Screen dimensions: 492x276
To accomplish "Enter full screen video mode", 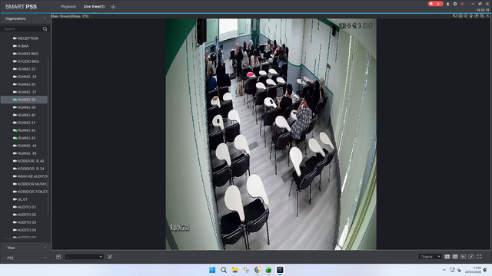I will (479, 257).
